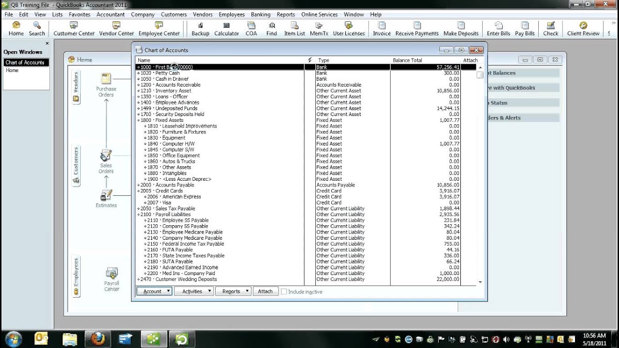Screen dimensions: 619x348
Task: Open the MemTx toolbar icon
Action: point(319,29)
